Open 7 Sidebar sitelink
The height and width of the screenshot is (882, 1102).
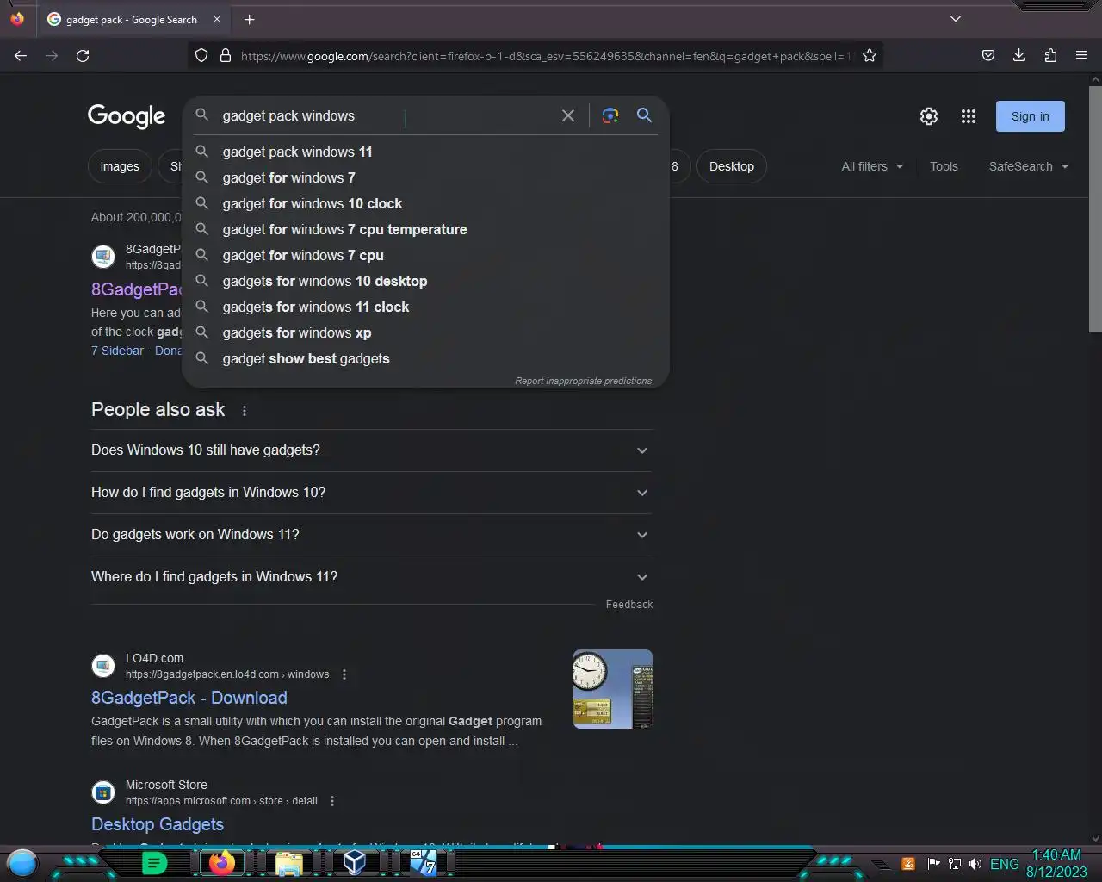117,351
